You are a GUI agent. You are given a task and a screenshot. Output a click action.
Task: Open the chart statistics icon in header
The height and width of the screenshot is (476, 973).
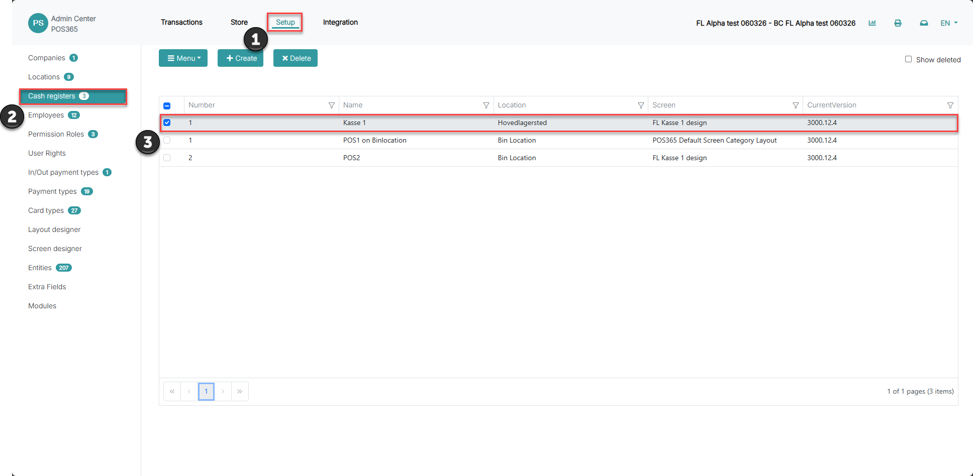coord(872,23)
